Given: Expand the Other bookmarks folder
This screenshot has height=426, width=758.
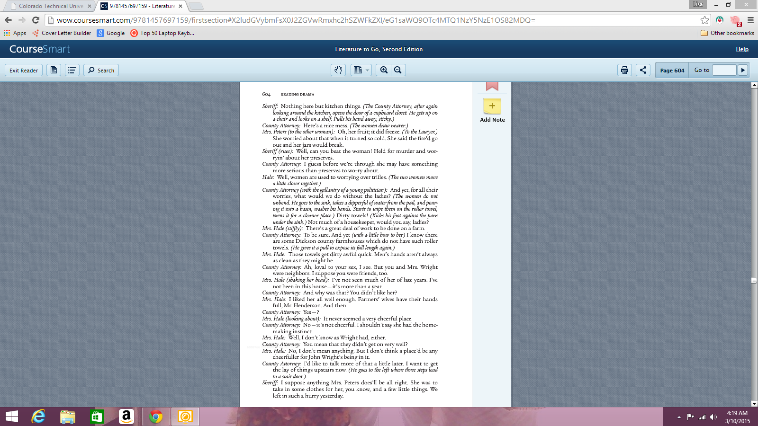Looking at the screenshot, I should point(727,33).
